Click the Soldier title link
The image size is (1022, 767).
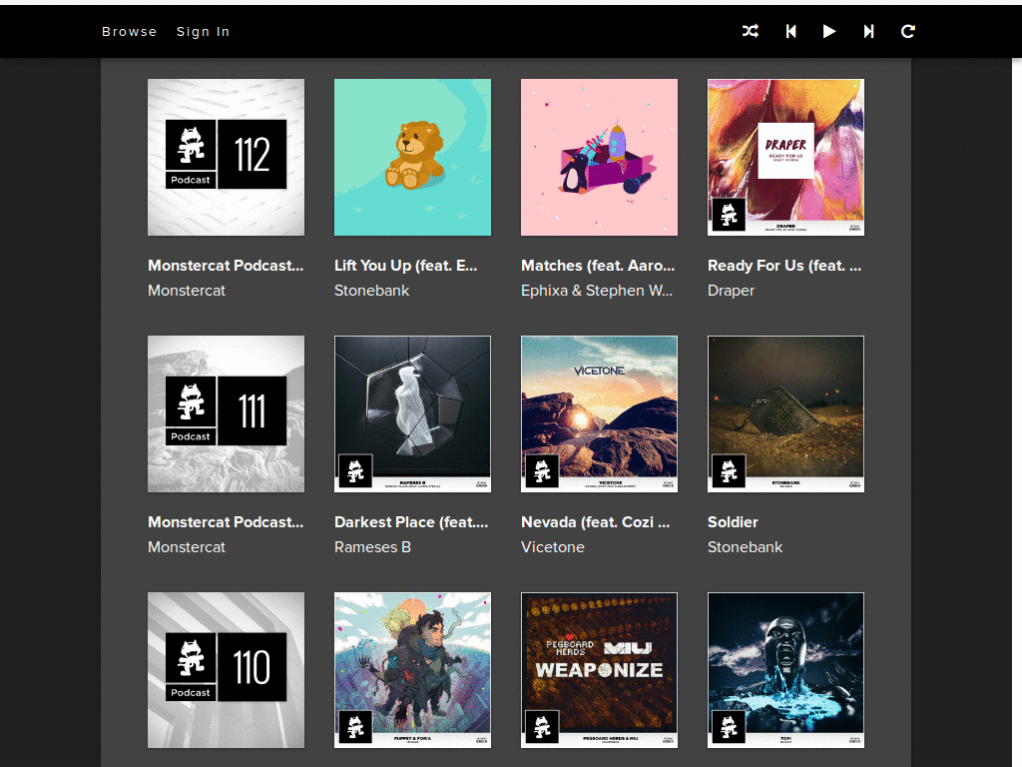coord(733,522)
